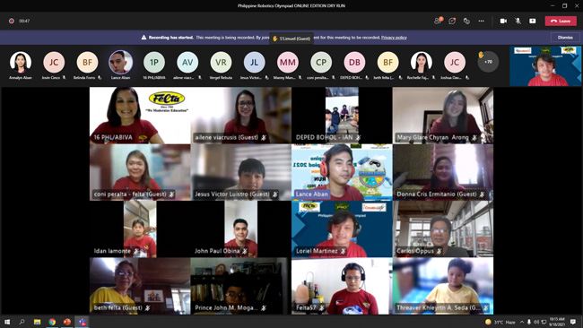Image resolution: width=583 pixels, height=328 pixels.
Task: Open the More actions ellipsis menu
Action: [481, 21]
